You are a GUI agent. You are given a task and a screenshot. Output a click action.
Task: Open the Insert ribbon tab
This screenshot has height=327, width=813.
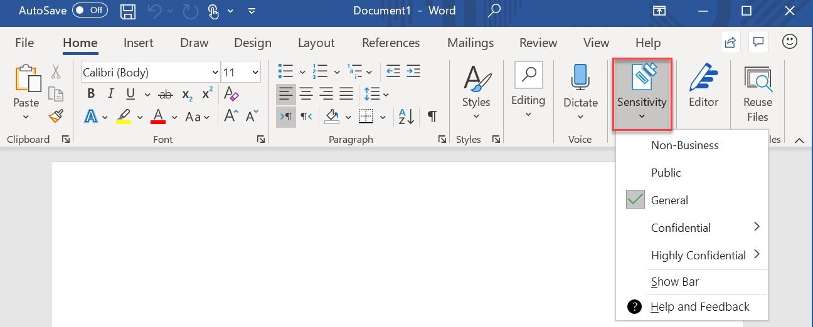pyautogui.click(x=139, y=43)
